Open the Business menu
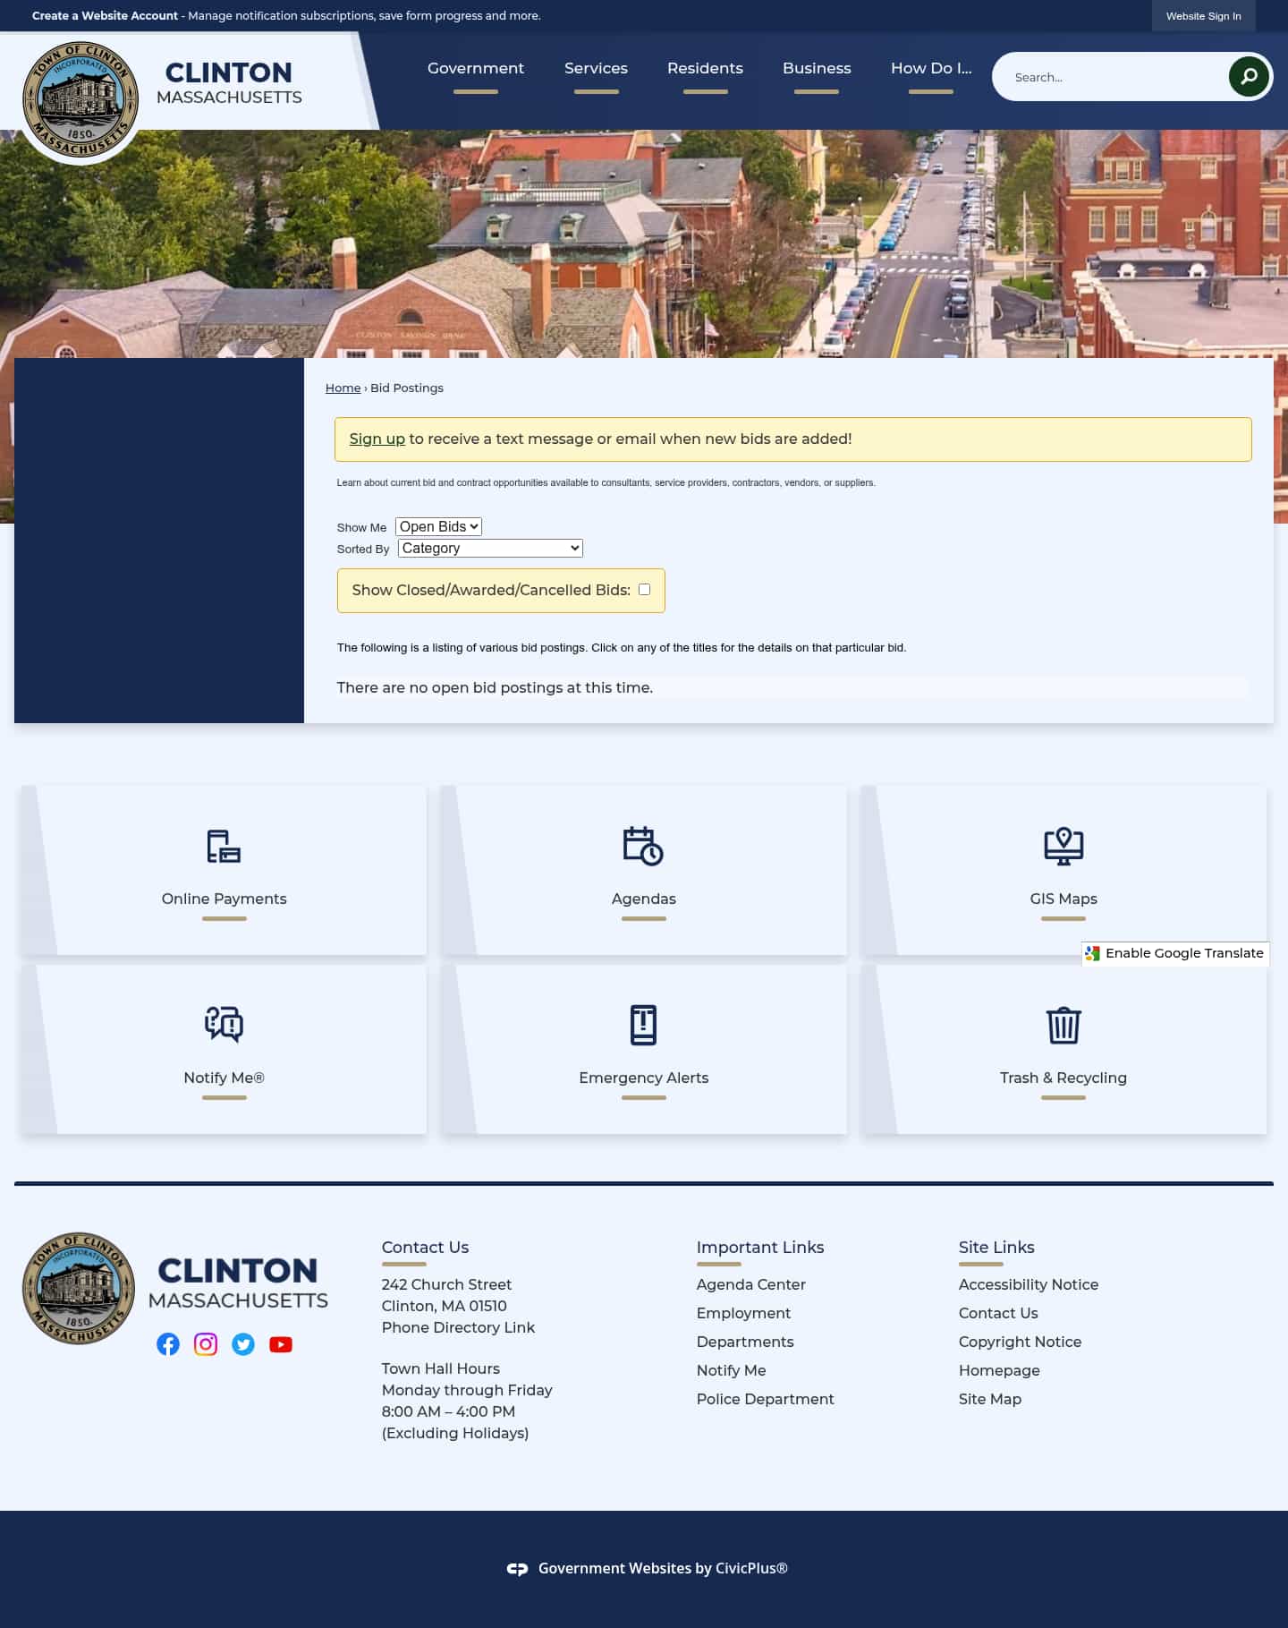The width and height of the screenshot is (1288, 1628). (x=817, y=68)
